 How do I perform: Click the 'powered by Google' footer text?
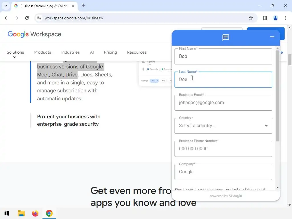click(x=226, y=196)
